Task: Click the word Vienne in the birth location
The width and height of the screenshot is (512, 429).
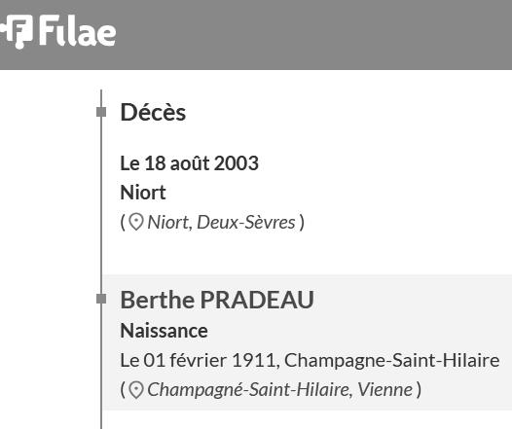Action: pos(385,389)
